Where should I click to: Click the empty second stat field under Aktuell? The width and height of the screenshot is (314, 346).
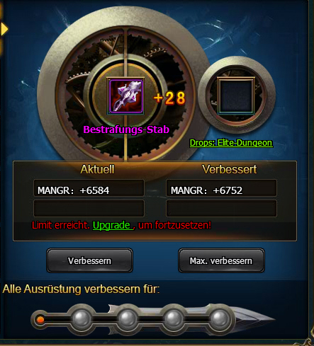pos(89,208)
